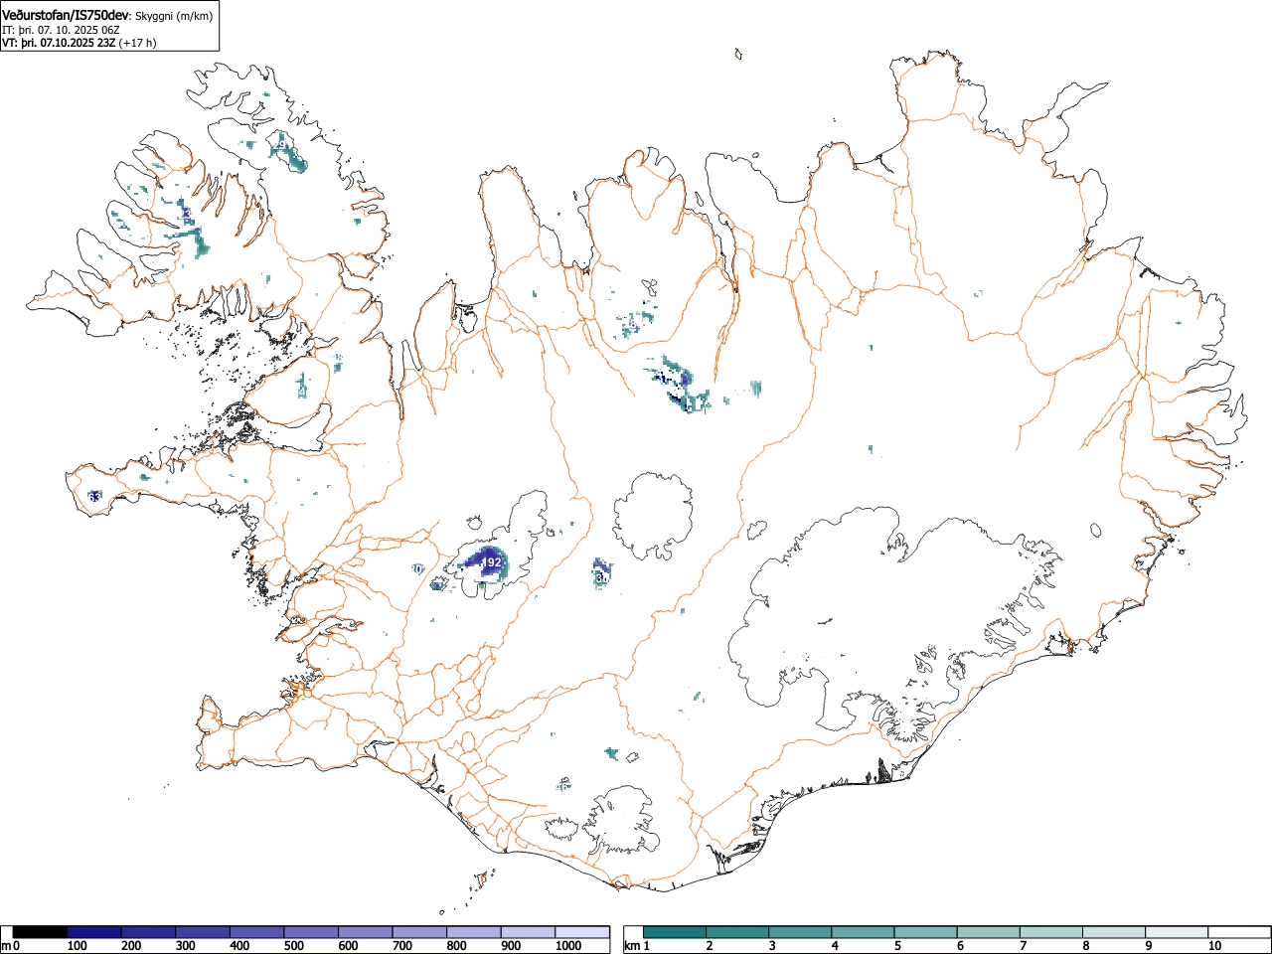Viewport: 1272px width, 954px height.
Task: Click the 3–4 km legend swatch
Action: pos(801,932)
